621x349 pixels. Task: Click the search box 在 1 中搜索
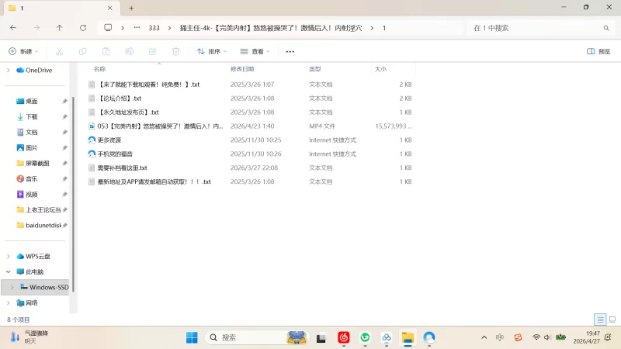[541, 28]
